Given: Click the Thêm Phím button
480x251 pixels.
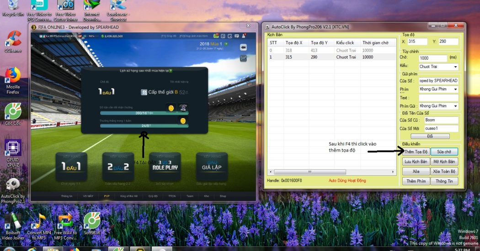Looking at the screenshot, I should click(416, 181).
